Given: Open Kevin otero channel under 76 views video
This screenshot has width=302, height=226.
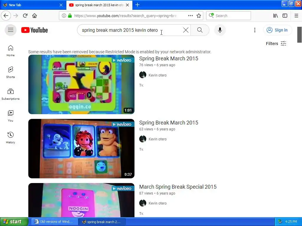Looking at the screenshot, I should [x=157, y=75].
